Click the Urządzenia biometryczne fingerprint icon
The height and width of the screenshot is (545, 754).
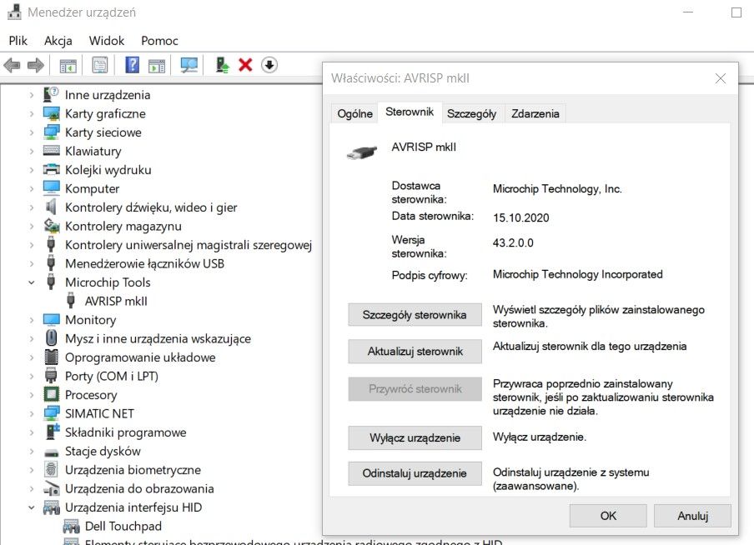[51, 469]
